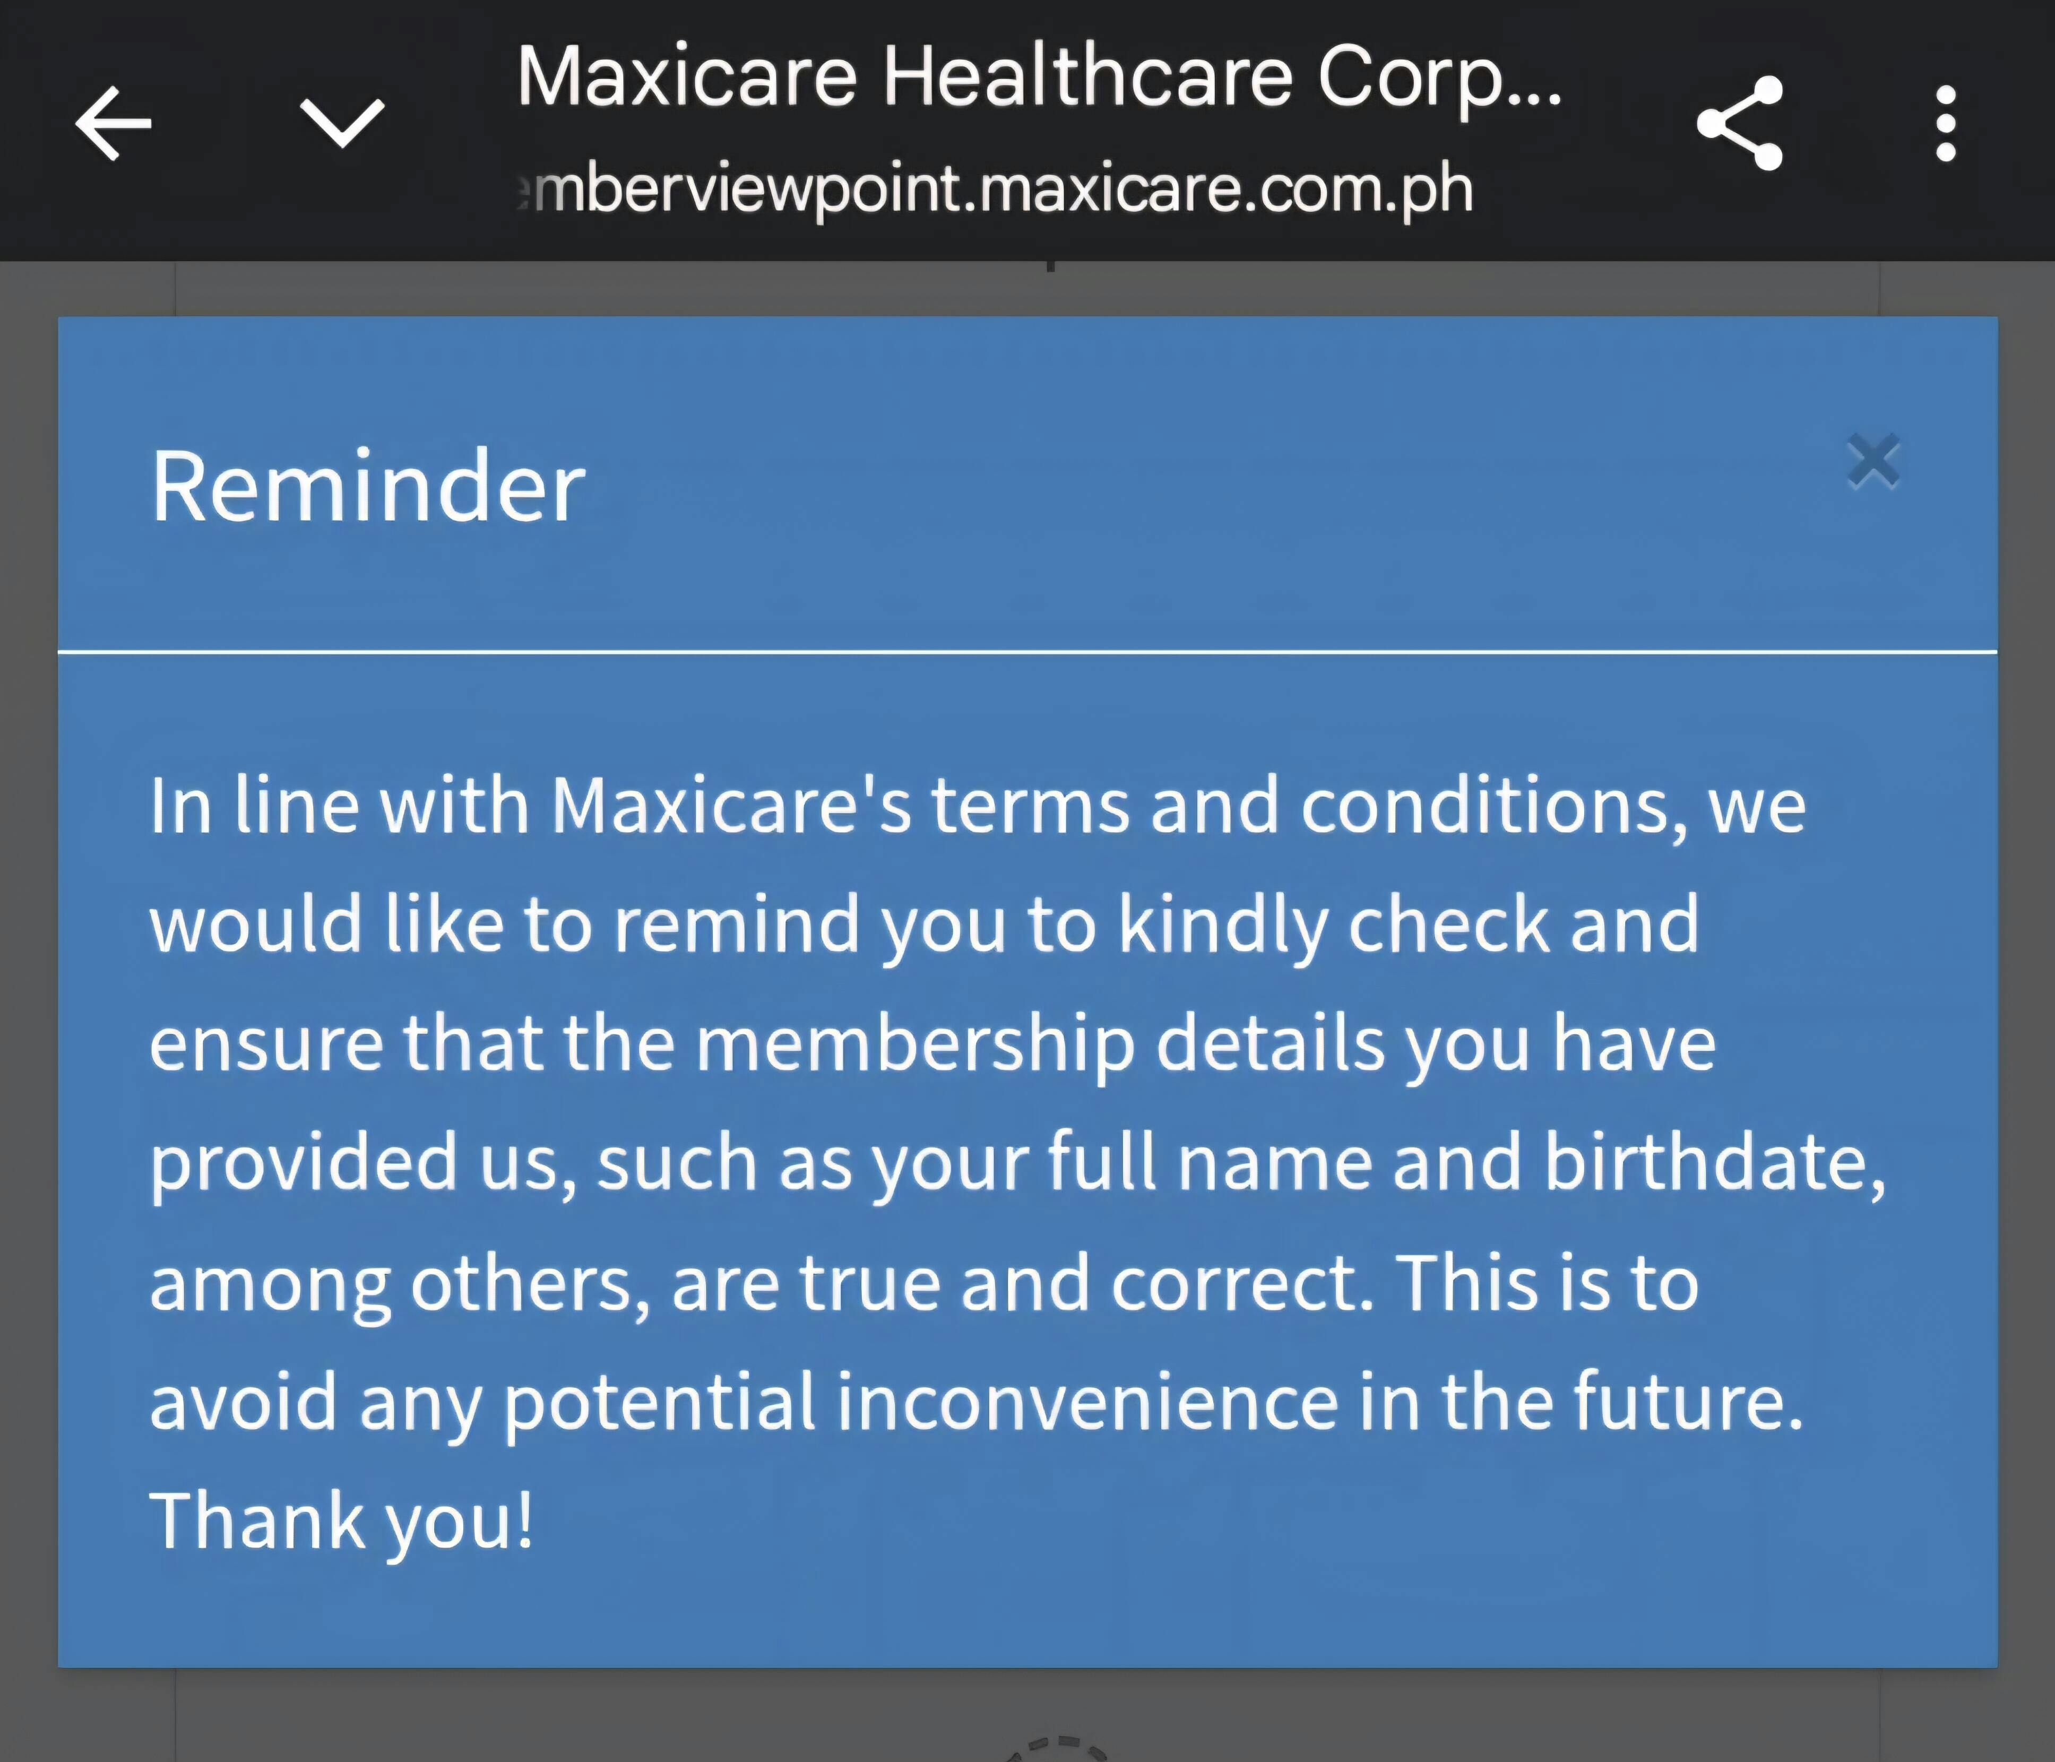Click the white divider line under Reminder

[1026, 651]
